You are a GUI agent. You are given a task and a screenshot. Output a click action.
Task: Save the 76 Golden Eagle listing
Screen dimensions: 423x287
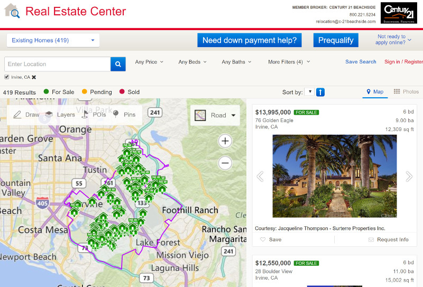pos(271,239)
